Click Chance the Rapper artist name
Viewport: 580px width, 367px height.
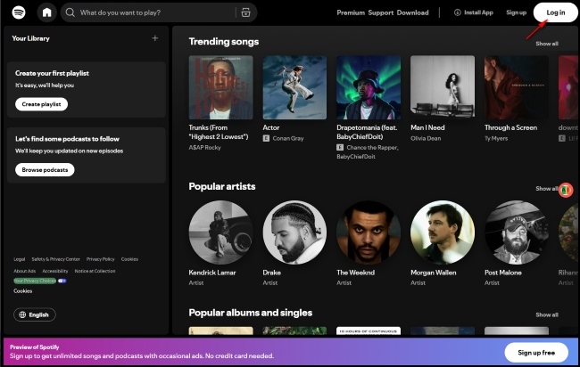pos(372,147)
